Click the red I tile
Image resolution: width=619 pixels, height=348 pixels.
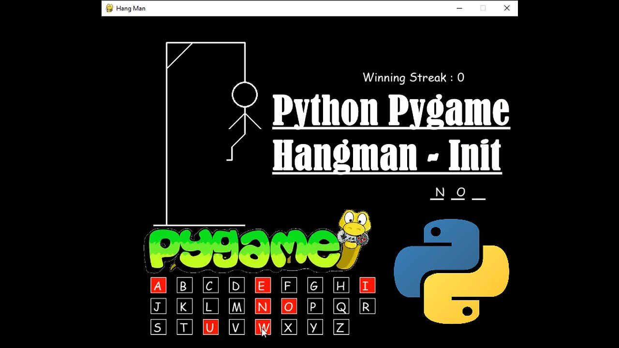pyautogui.click(x=367, y=286)
